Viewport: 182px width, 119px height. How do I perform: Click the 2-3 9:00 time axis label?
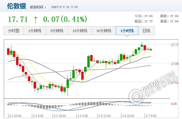(38, 116)
